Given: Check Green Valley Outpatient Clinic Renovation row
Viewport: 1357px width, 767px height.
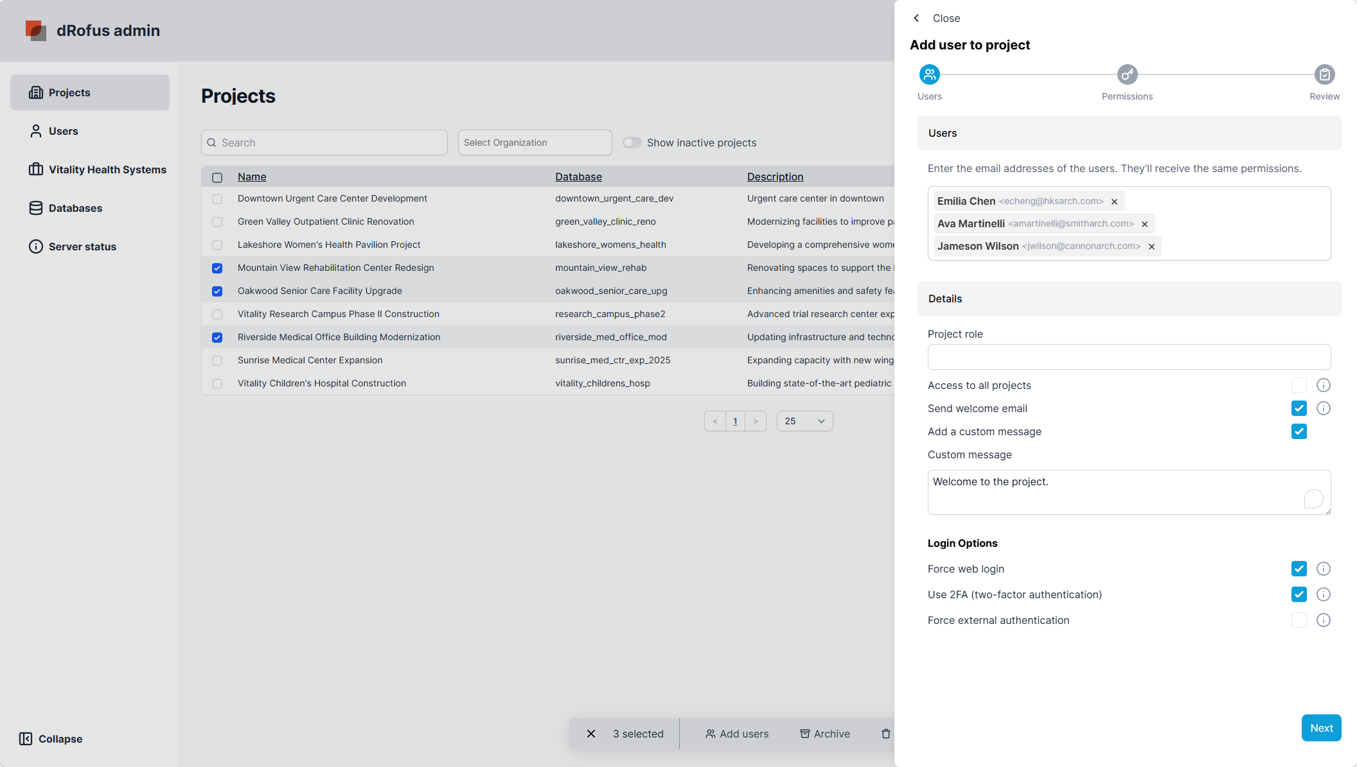Looking at the screenshot, I should [x=217, y=222].
